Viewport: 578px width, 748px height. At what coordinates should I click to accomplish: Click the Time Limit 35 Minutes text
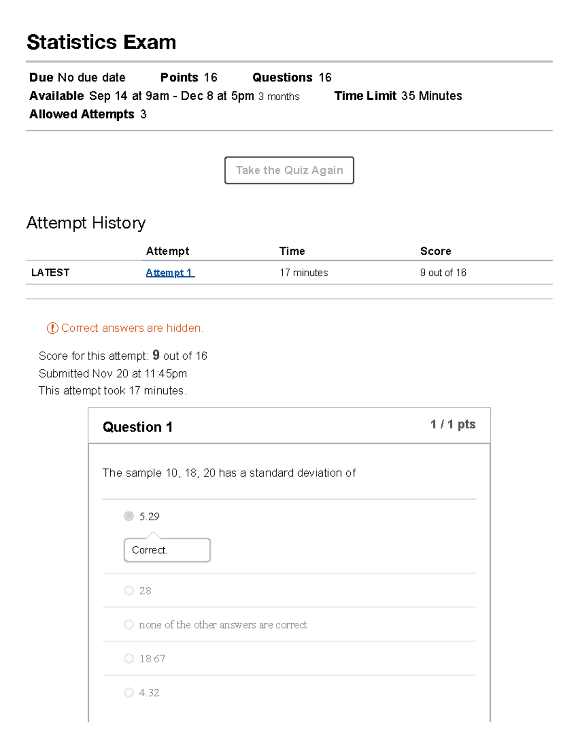[x=398, y=95]
